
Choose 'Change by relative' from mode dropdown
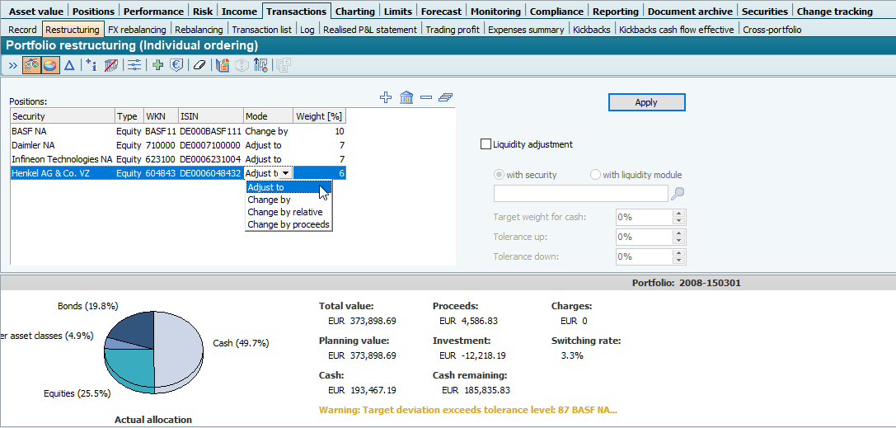[284, 212]
